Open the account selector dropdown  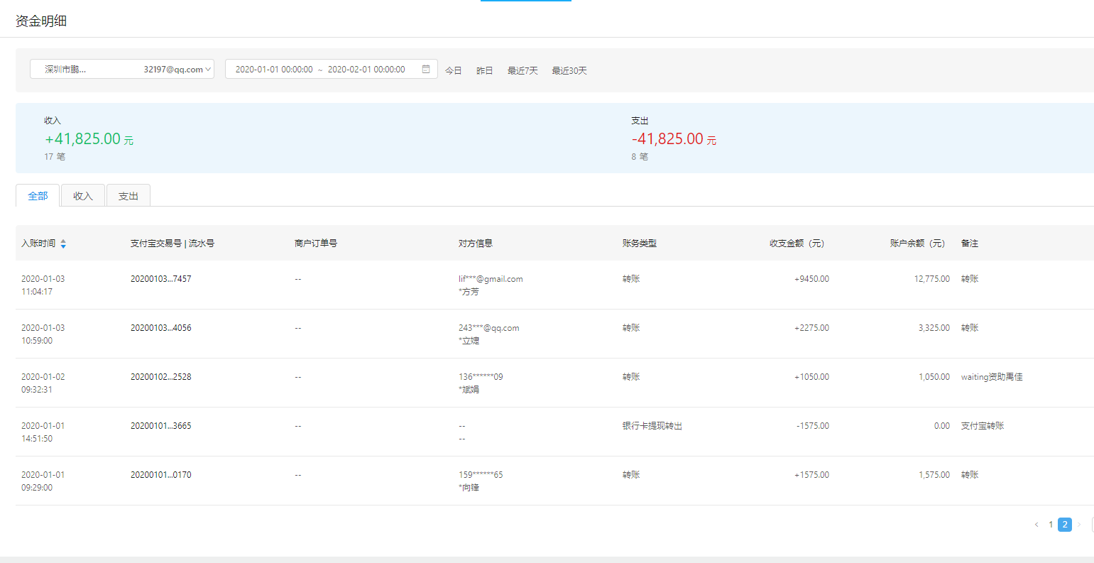[121, 70]
